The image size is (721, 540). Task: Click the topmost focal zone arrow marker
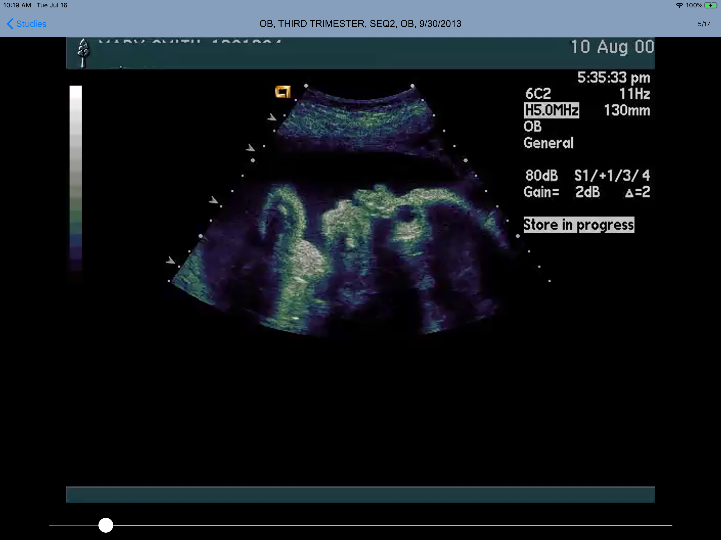point(272,117)
